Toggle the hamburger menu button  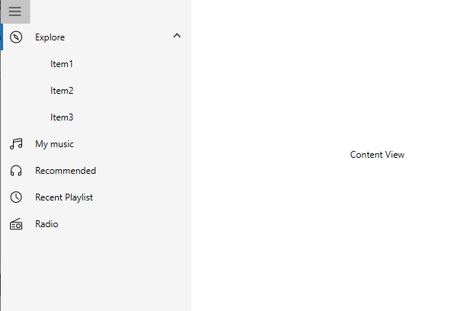pyautogui.click(x=15, y=11)
